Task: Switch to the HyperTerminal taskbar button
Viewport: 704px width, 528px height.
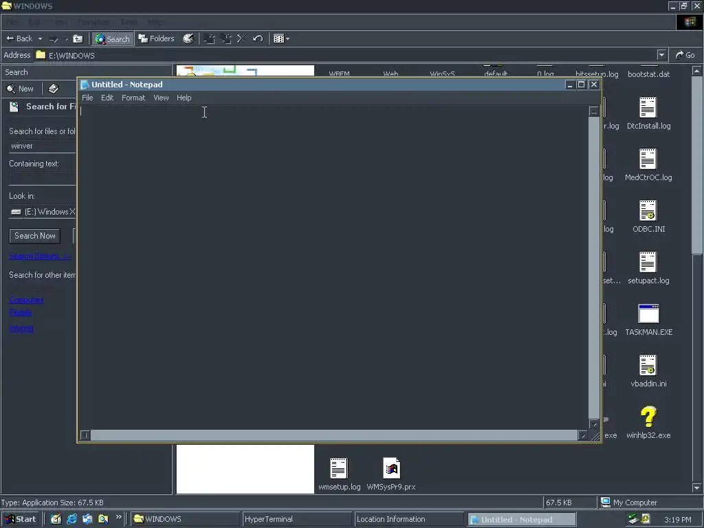Action: (x=297, y=520)
